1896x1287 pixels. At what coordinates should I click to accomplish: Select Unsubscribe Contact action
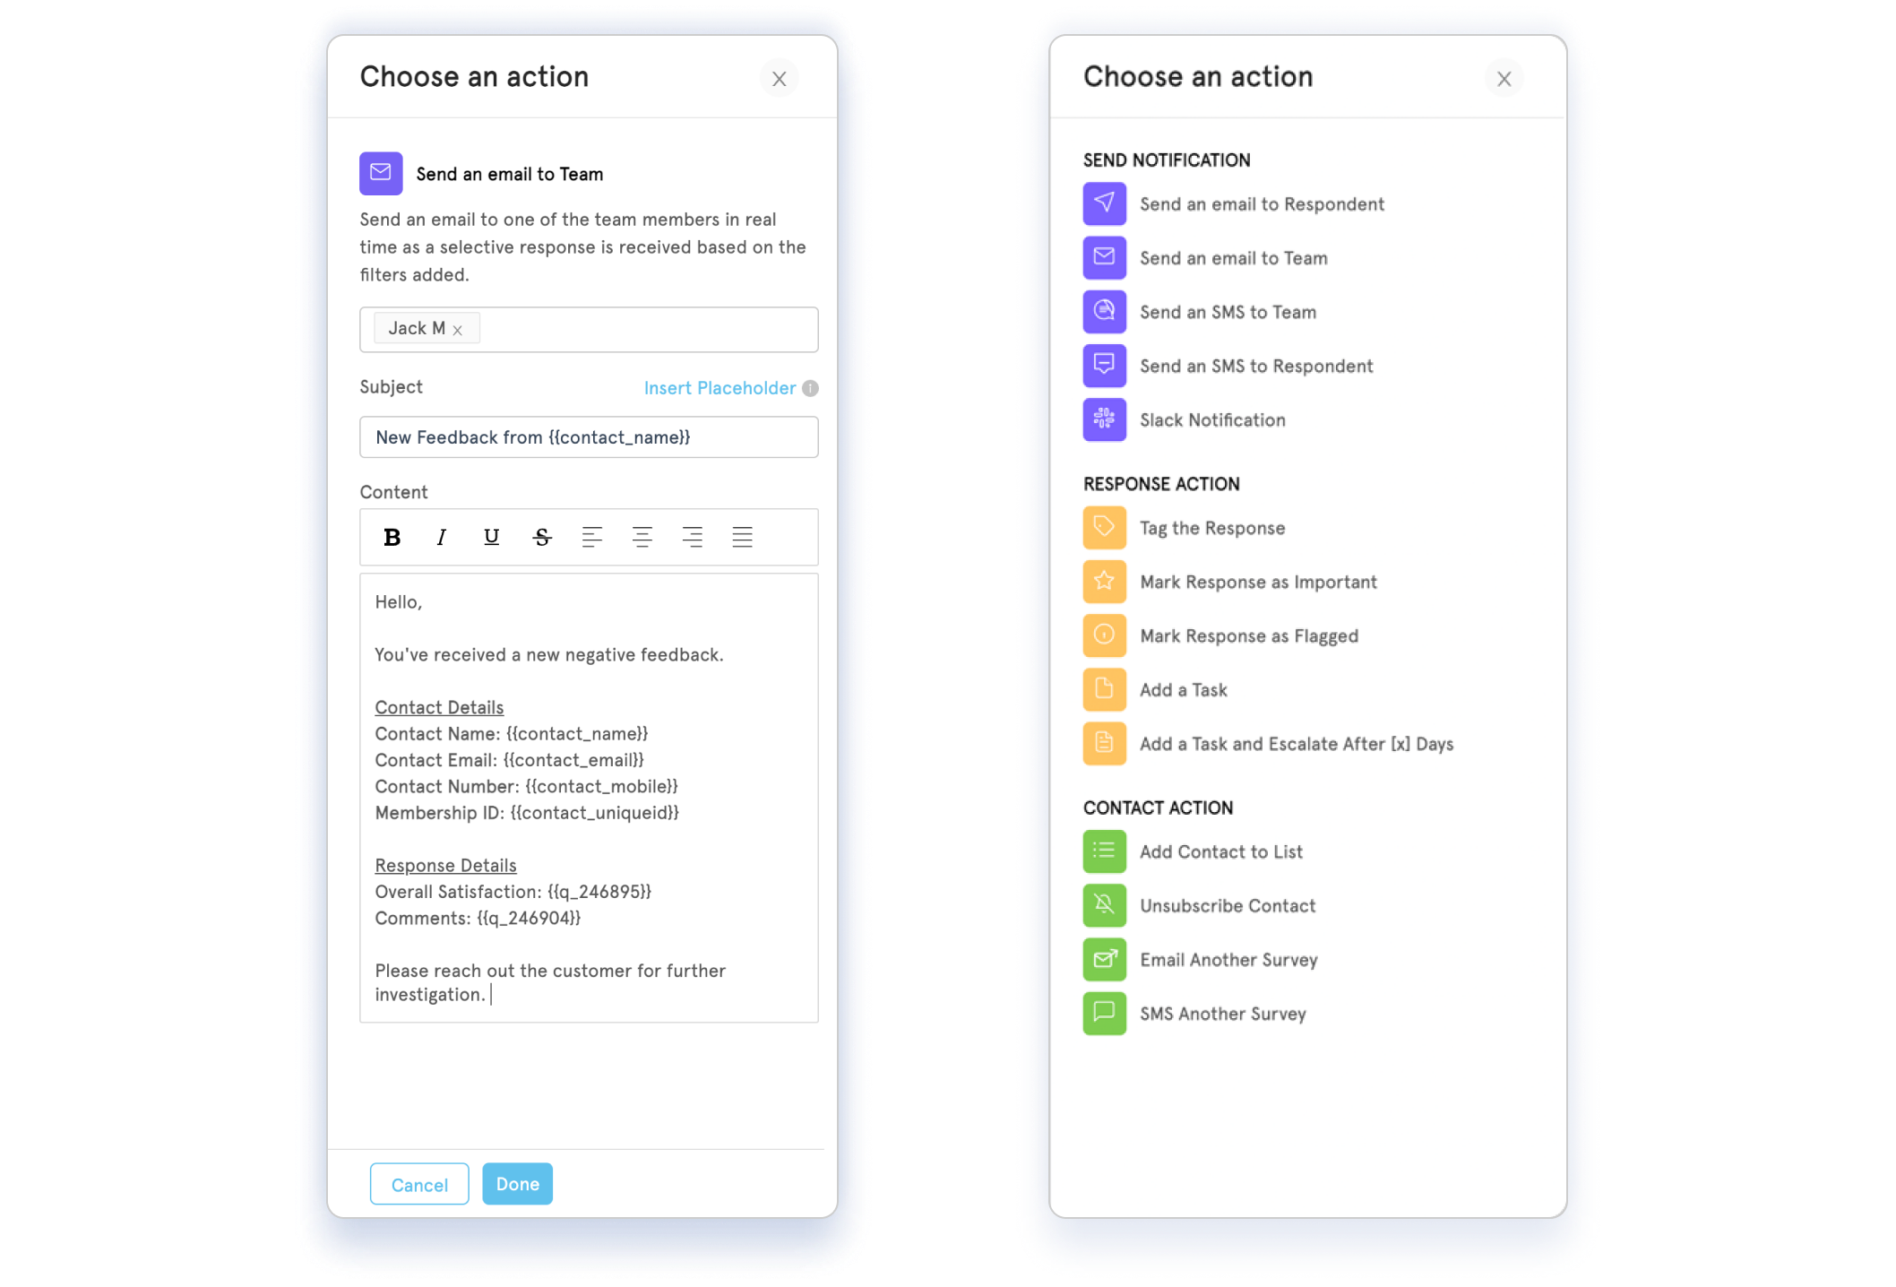tap(1228, 905)
